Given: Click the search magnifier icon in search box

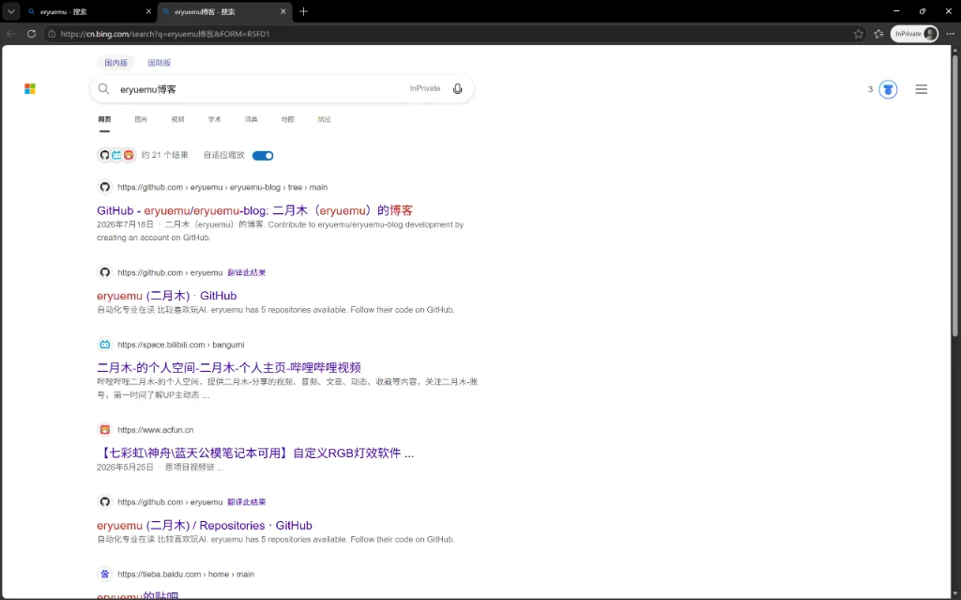Looking at the screenshot, I should 103,89.
